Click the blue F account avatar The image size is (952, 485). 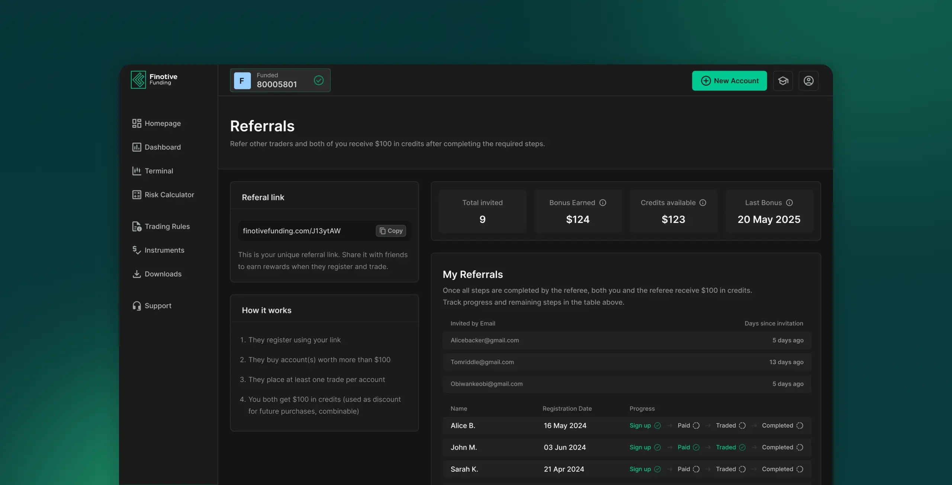tap(242, 81)
